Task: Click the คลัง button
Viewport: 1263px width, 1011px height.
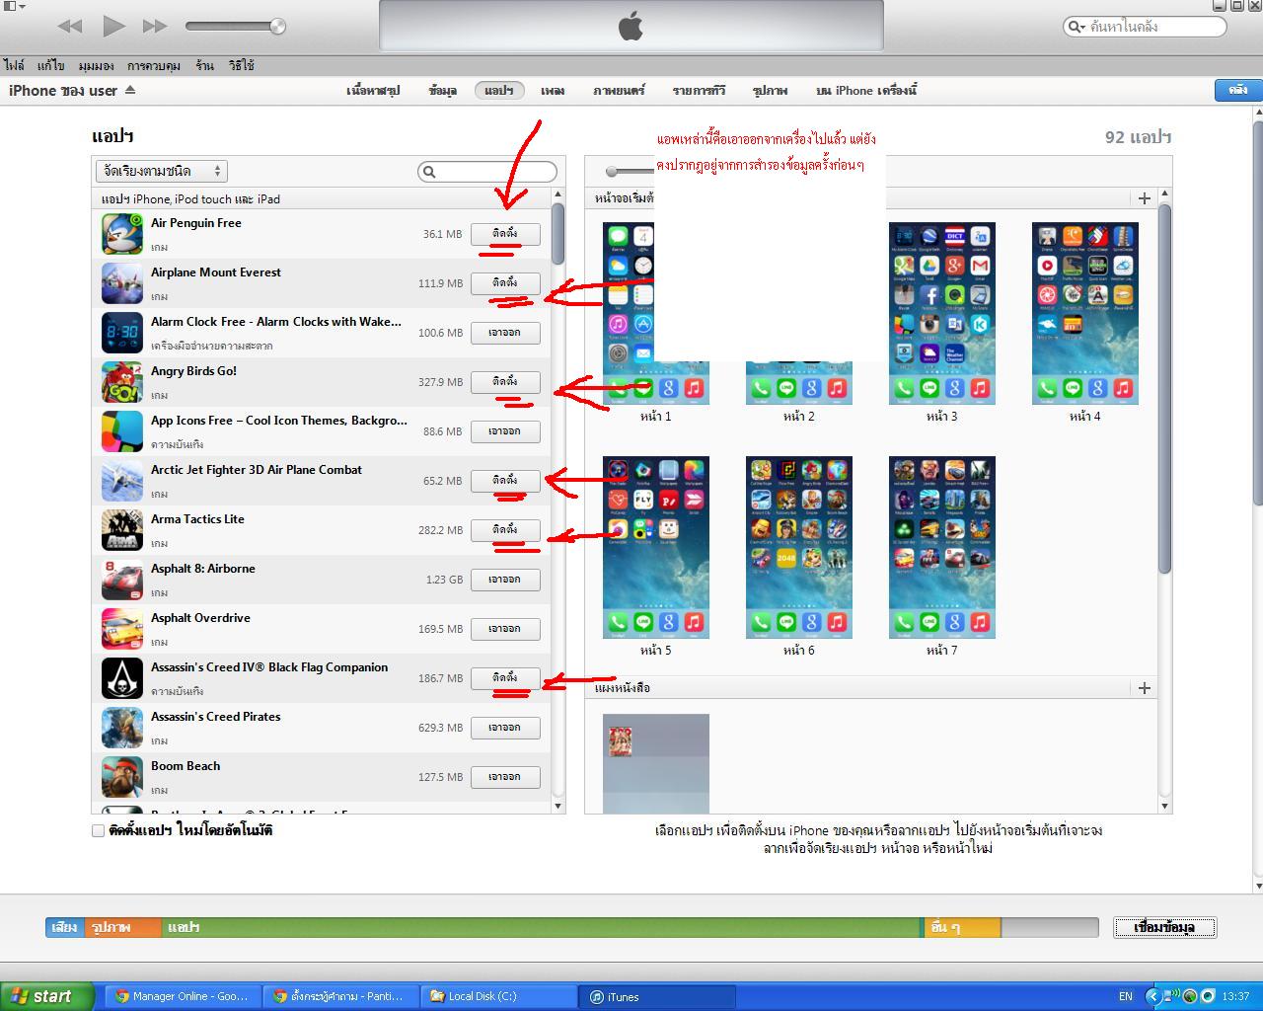Action: pyautogui.click(x=1237, y=90)
